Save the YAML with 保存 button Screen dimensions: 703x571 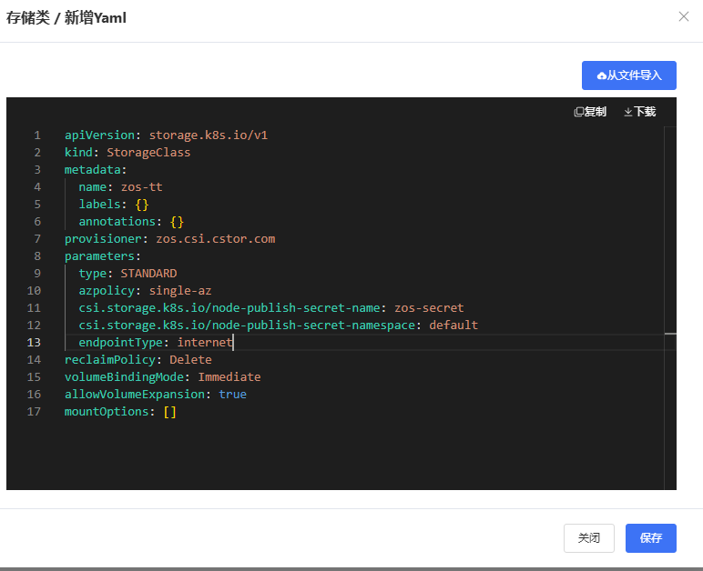[x=650, y=538]
